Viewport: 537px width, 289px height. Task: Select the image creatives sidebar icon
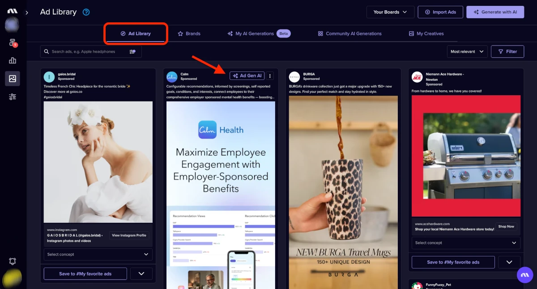click(13, 79)
